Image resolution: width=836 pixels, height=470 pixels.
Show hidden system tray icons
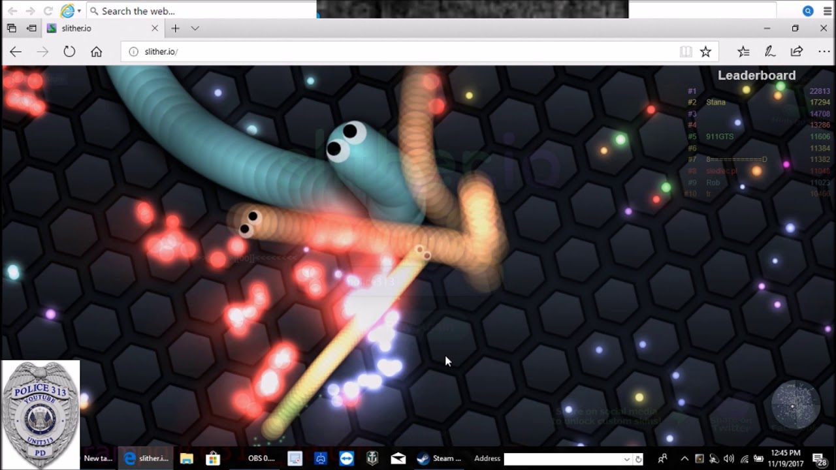[684, 459]
